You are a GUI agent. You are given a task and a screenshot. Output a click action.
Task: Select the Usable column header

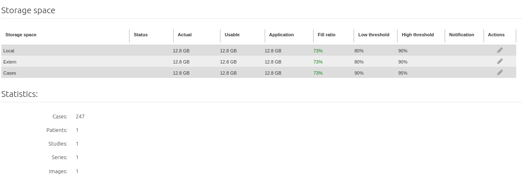(x=232, y=35)
